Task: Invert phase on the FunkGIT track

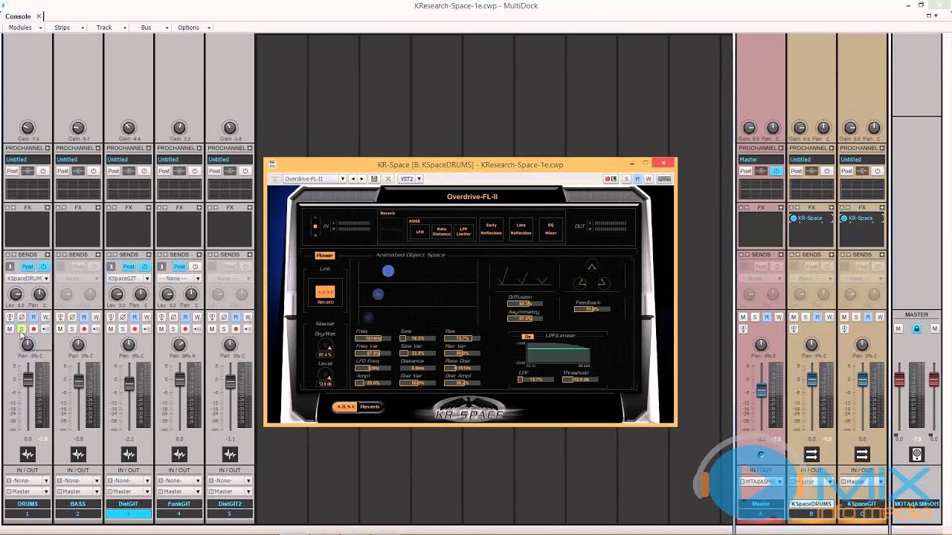Action: point(173,317)
